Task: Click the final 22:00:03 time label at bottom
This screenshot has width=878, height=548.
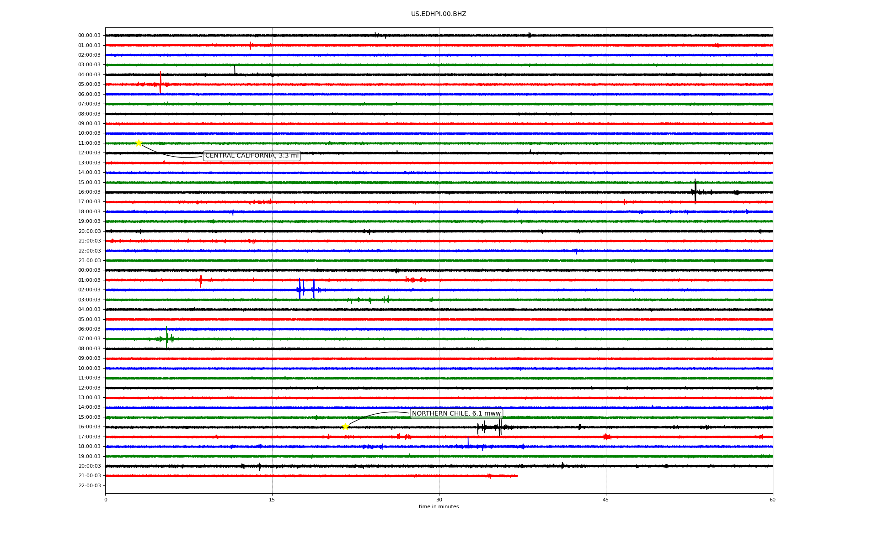Action: point(89,485)
